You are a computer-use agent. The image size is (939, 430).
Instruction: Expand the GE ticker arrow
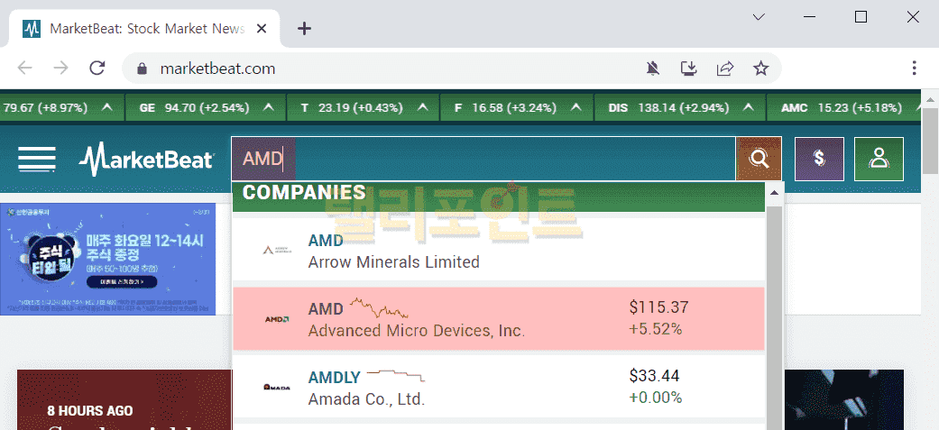click(268, 108)
